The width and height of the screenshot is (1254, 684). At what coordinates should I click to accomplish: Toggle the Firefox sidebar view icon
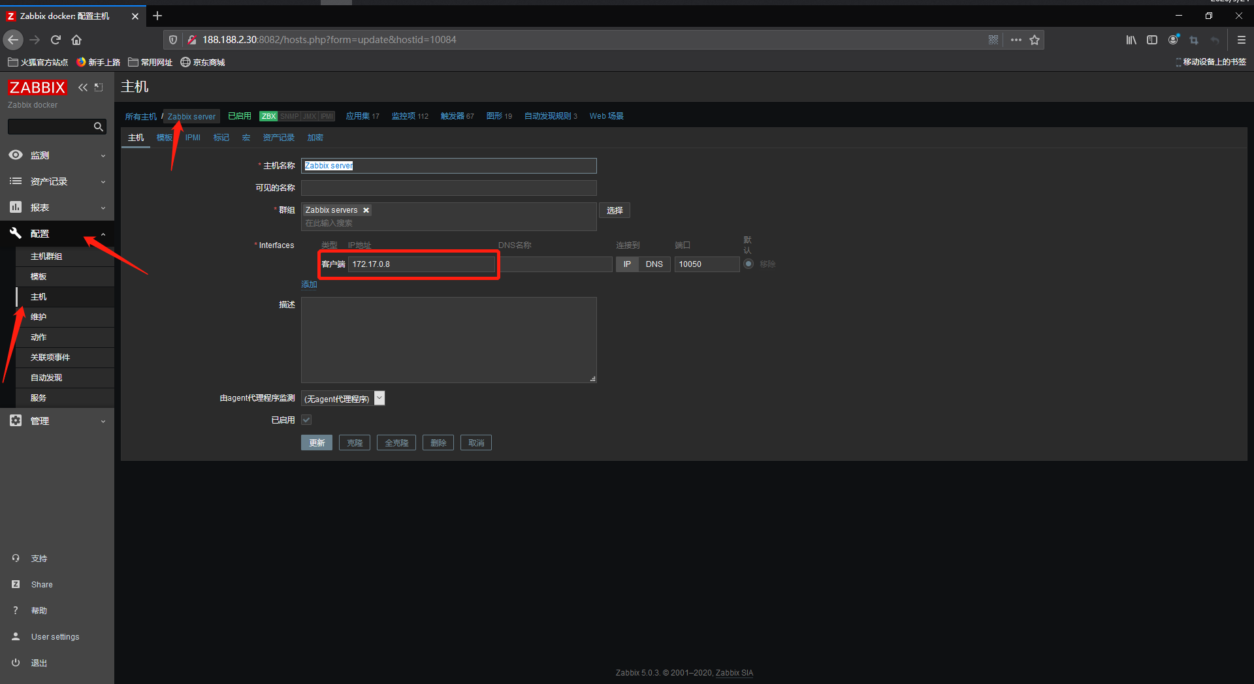(x=1152, y=40)
